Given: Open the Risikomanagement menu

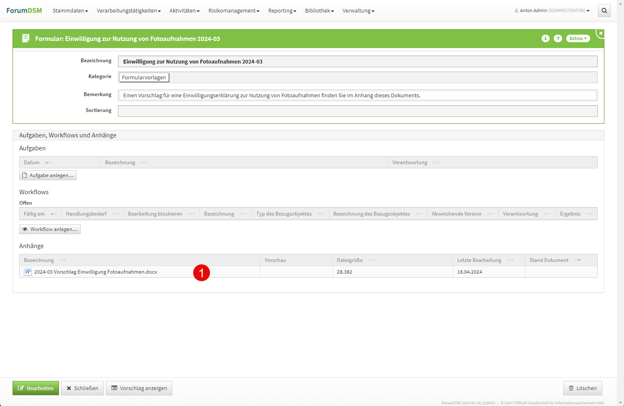Looking at the screenshot, I should click(x=233, y=10).
